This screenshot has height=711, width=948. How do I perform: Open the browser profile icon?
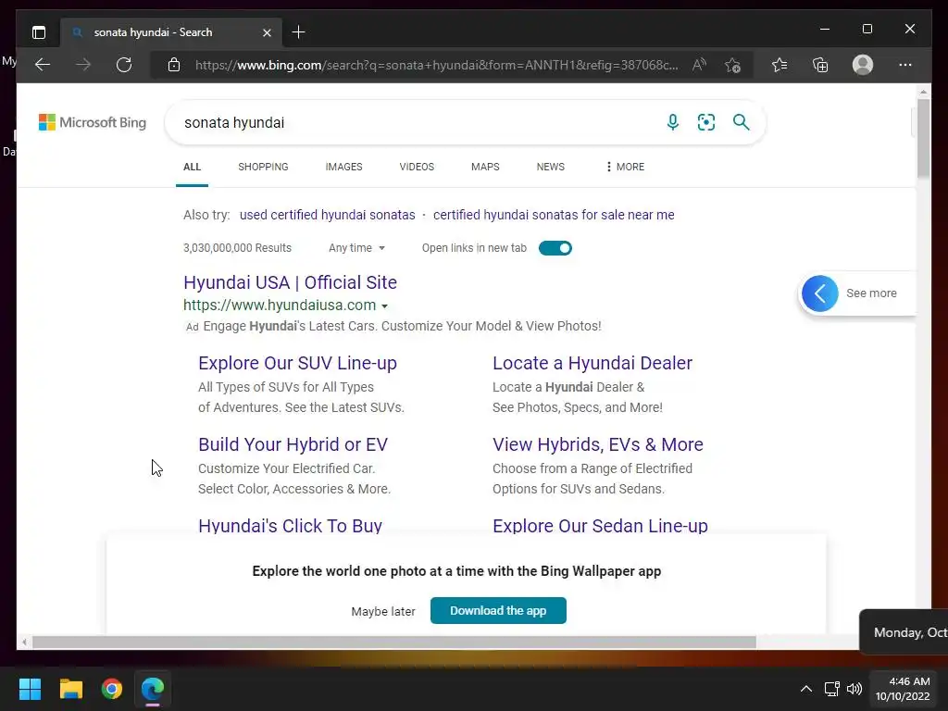tap(863, 65)
